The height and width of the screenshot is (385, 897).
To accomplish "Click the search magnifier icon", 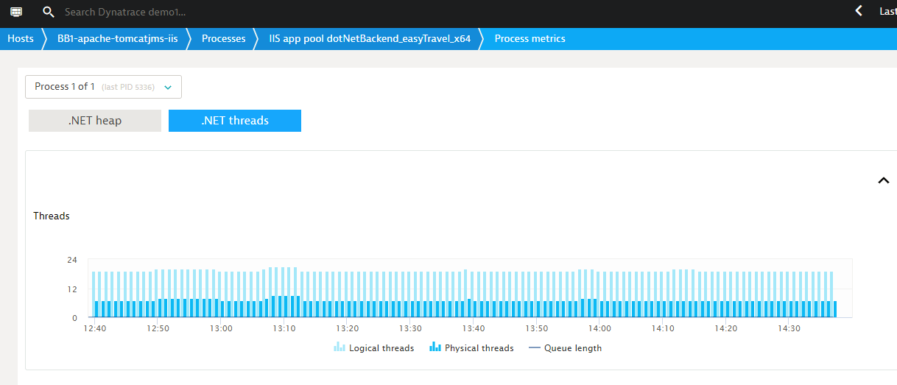I will pos(49,13).
